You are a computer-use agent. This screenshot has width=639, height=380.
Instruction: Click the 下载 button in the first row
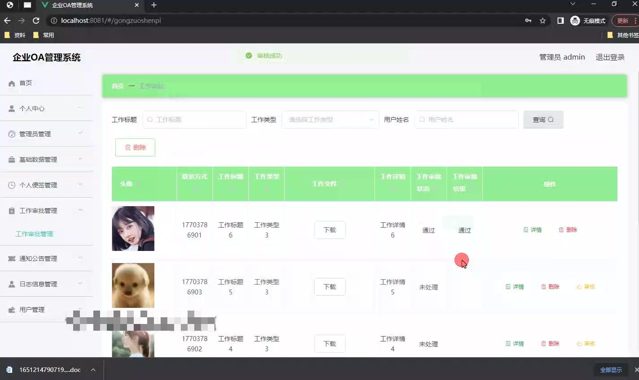click(x=329, y=229)
